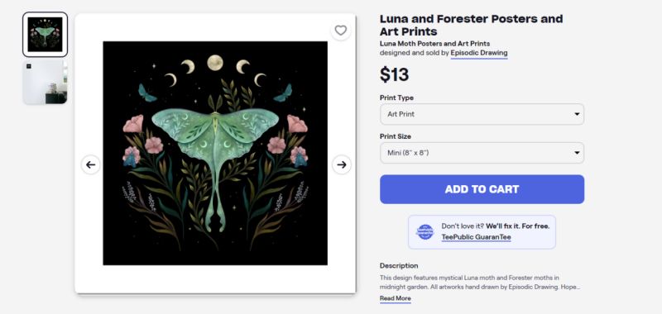
Task: Open the Episodic Drawing designer link
Action: (x=479, y=53)
